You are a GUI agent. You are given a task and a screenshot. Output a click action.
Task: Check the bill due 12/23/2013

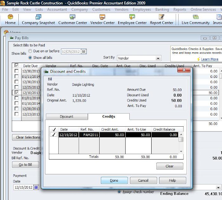(16, 114)
